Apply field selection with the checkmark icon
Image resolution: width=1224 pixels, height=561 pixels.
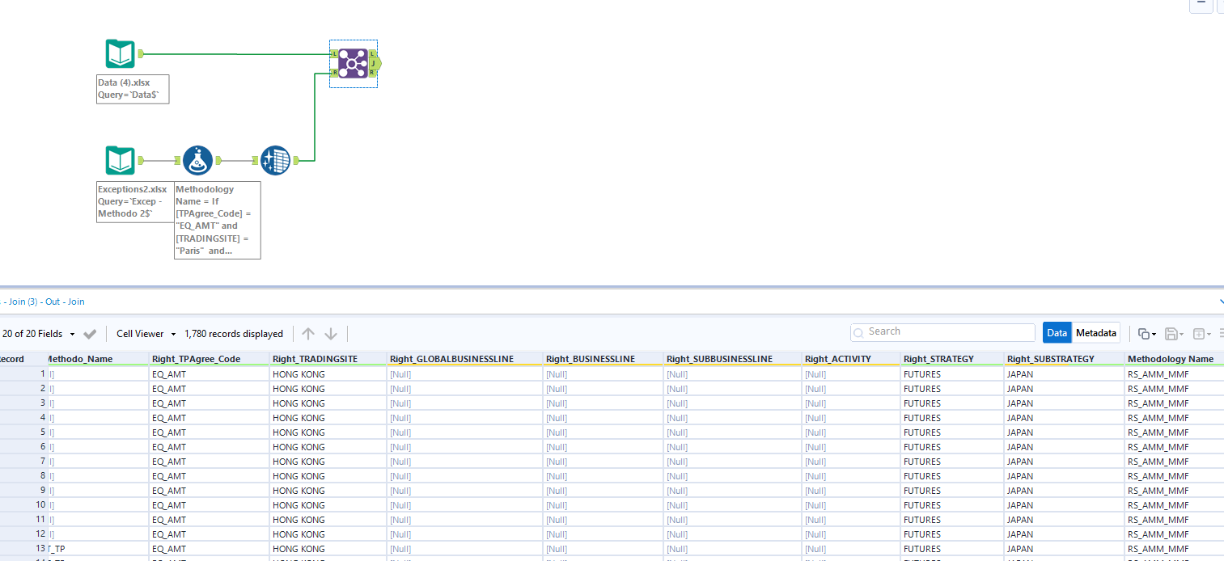tap(90, 333)
